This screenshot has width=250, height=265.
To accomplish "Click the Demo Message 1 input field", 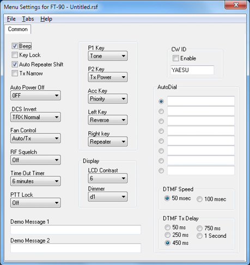I will coord(76,230).
